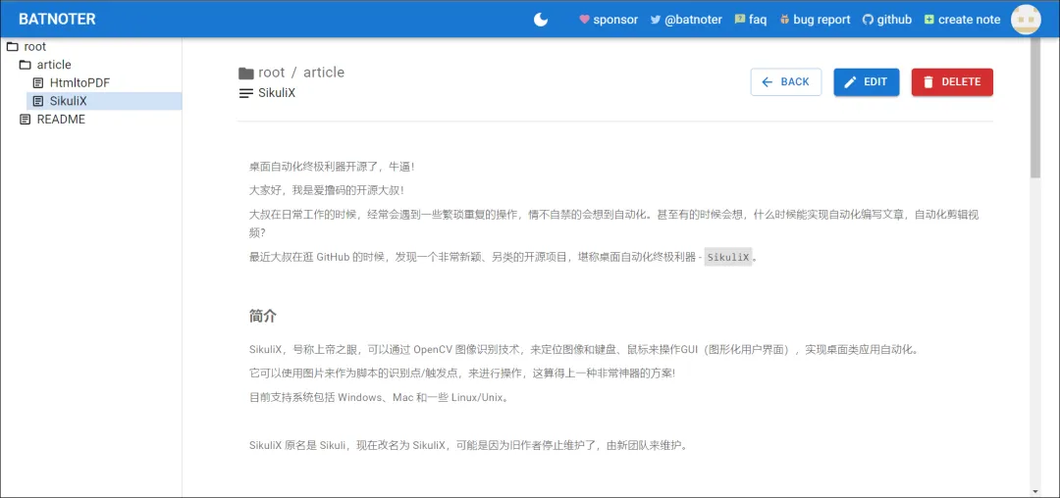The height and width of the screenshot is (498, 1060).
Task: Select the SikuliX note in sidebar
Action: click(x=68, y=101)
